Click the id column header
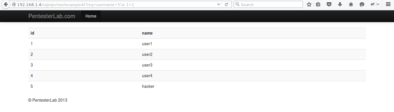This screenshot has height=112, width=394. point(32,33)
